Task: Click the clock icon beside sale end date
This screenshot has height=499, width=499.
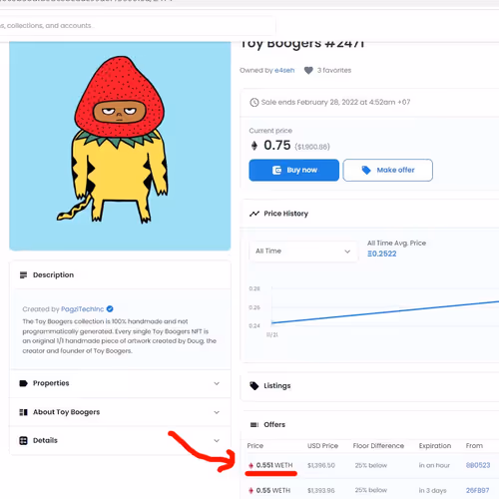Action: click(254, 103)
